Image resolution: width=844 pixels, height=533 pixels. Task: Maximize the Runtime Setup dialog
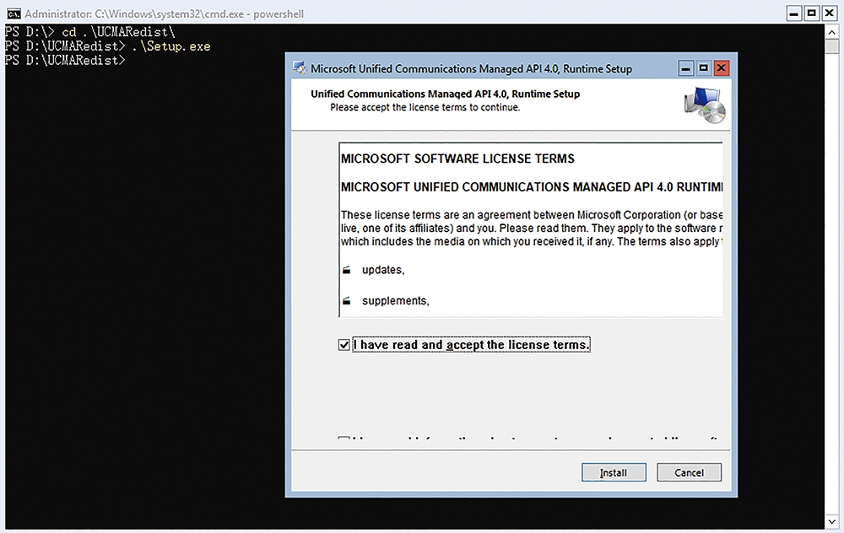[x=704, y=68]
